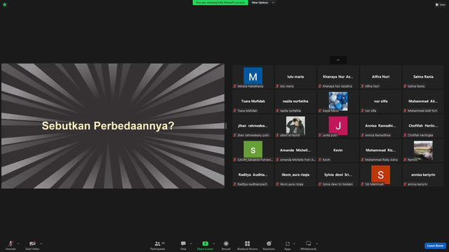The image size is (449, 252).
Task: Open the Whiteboards icon
Action: coord(309,244)
